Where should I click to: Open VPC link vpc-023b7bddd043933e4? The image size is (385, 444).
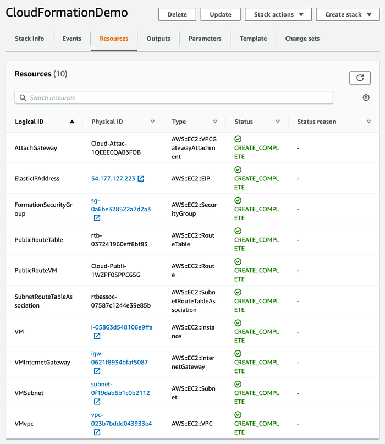122,419
